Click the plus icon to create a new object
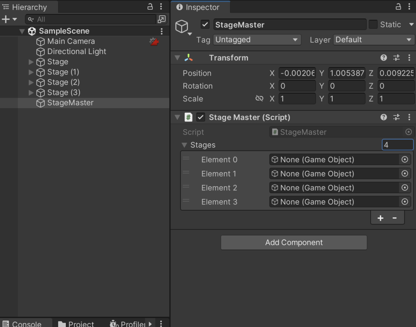Viewport: 416px width, 327px height. click(6, 19)
